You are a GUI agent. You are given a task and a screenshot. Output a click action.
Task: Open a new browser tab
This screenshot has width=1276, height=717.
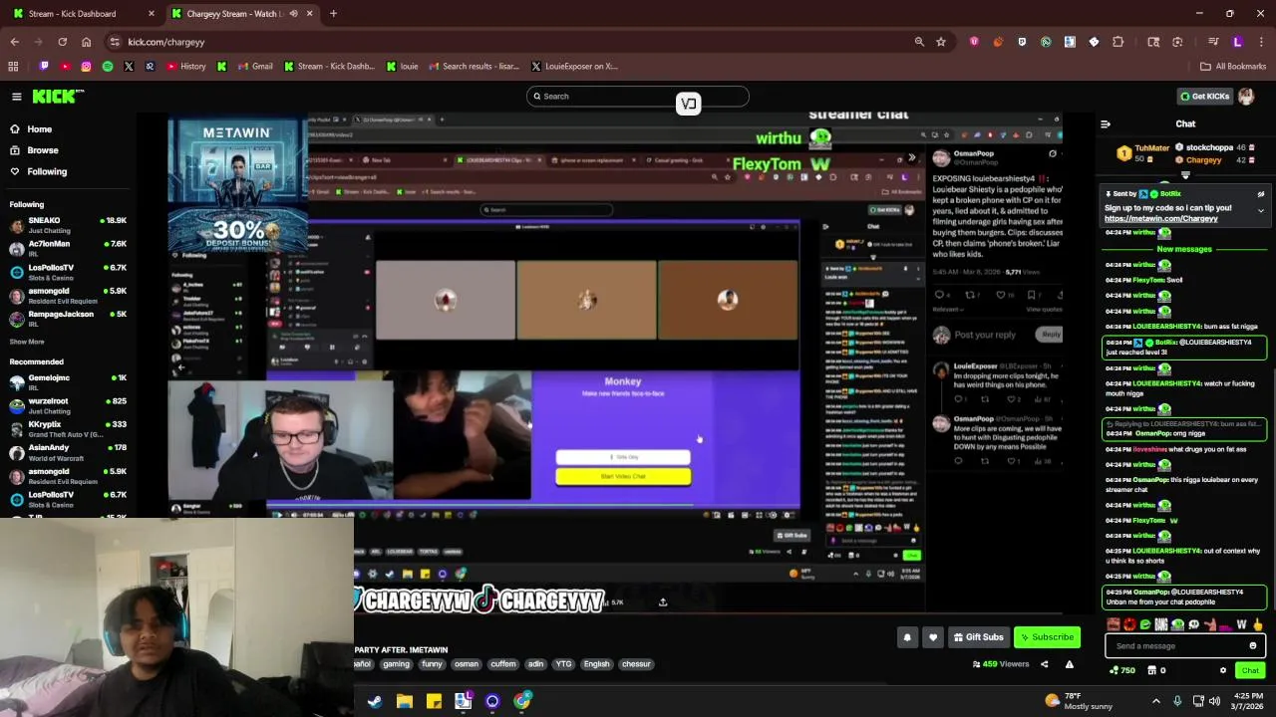[333, 14]
